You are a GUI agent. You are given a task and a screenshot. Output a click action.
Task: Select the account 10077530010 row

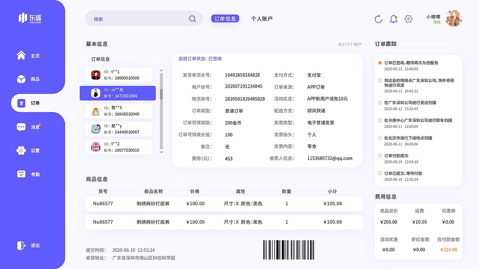[119, 147]
